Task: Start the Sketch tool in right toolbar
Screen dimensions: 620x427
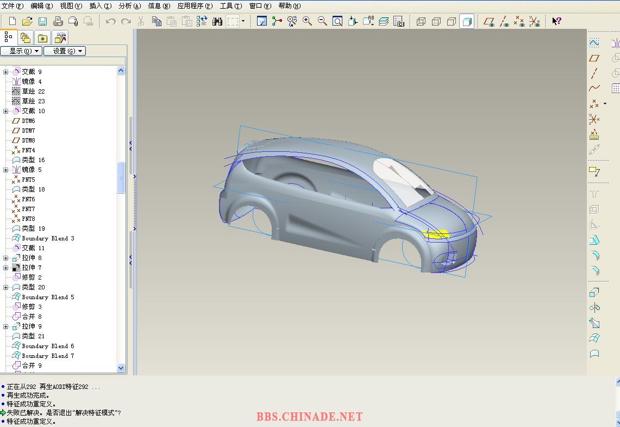Action: [x=594, y=43]
